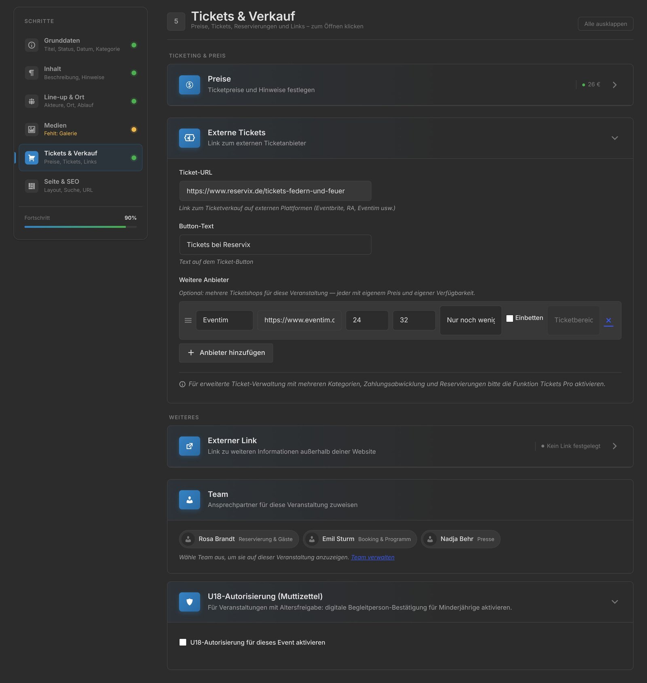Click the Grunddaten info icon in sidebar
The height and width of the screenshot is (683, 647).
pyautogui.click(x=32, y=45)
